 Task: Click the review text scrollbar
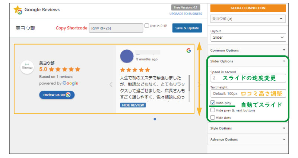point(189,84)
